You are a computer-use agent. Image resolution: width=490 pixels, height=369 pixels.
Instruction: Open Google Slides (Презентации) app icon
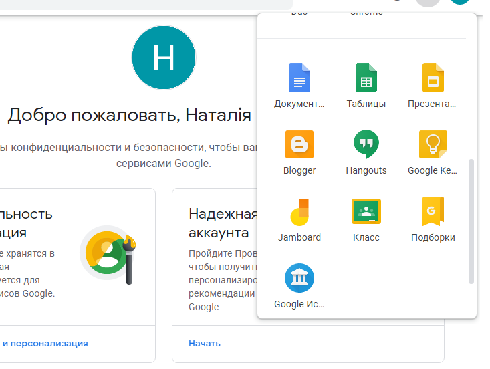(x=433, y=78)
